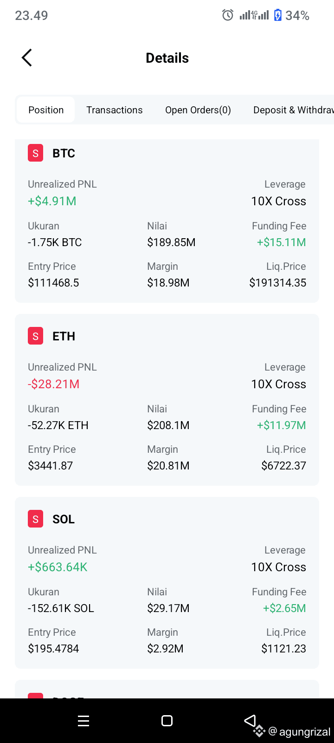Tap the Android back triangle icon
The image size is (334, 743).
250,721
